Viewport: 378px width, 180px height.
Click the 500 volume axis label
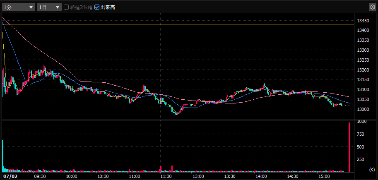click(361, 147)
